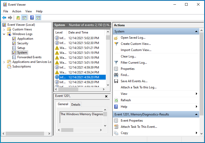Screen dimensions: 205x143
Task: Click the Windows Memory Diagnostic description text
Action: (82, 114)
